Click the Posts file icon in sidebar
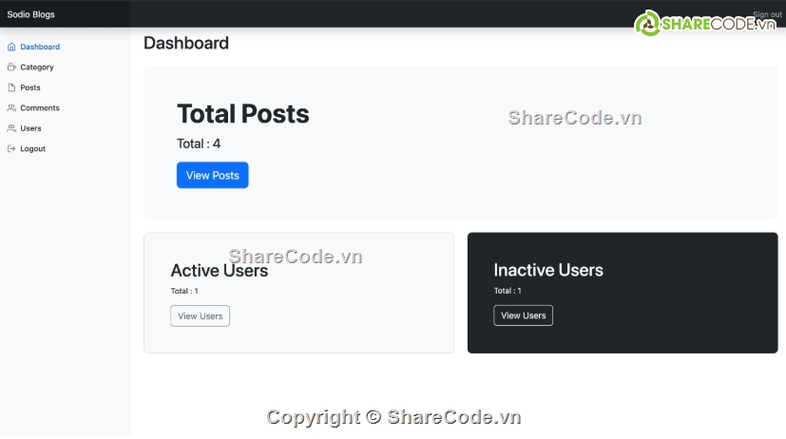 click(11, 87)
